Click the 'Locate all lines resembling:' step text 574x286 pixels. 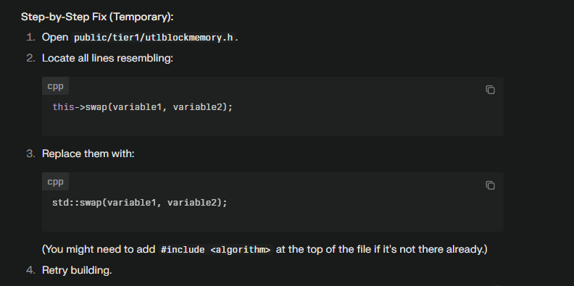[x=107, y=58]
